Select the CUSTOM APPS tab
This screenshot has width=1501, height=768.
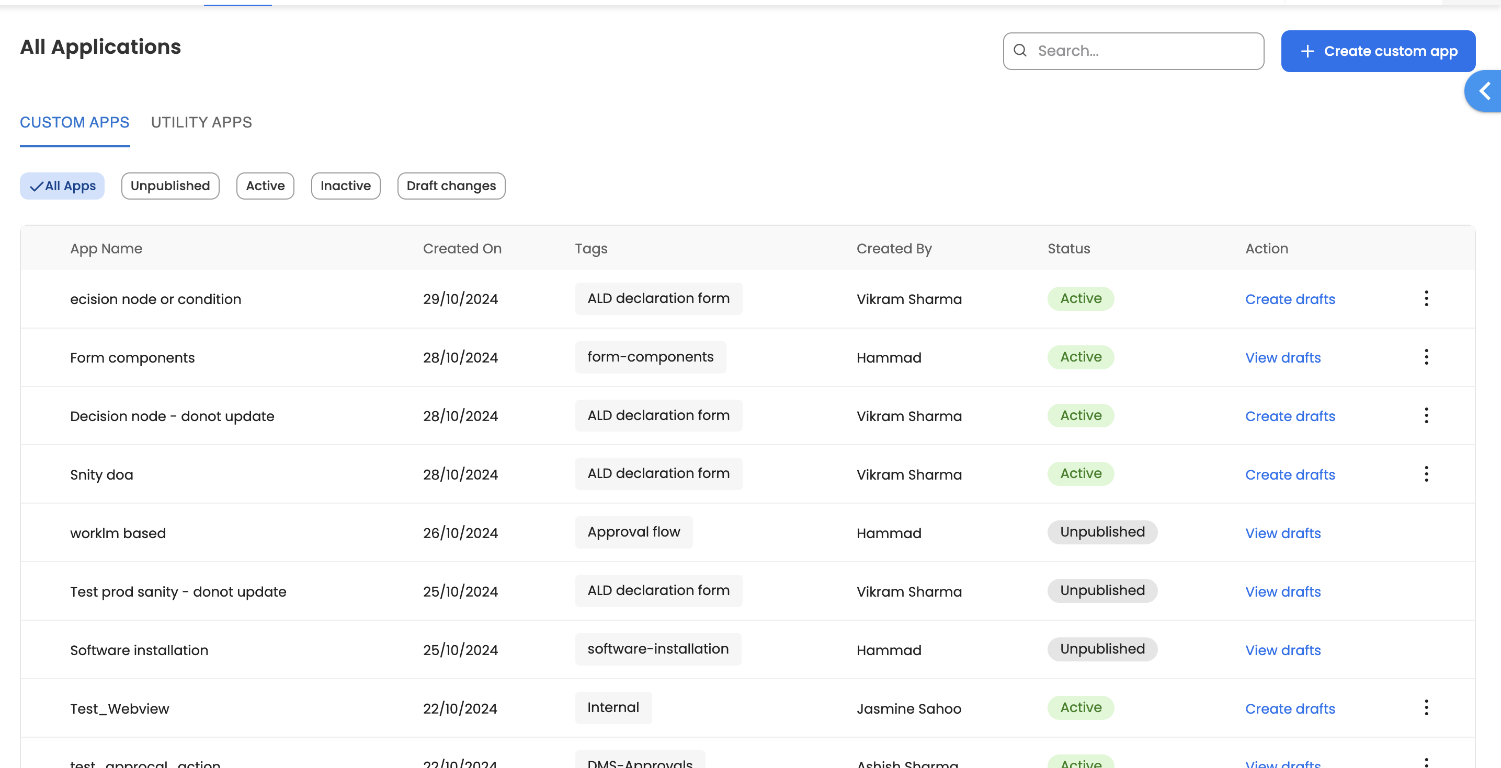75,122
